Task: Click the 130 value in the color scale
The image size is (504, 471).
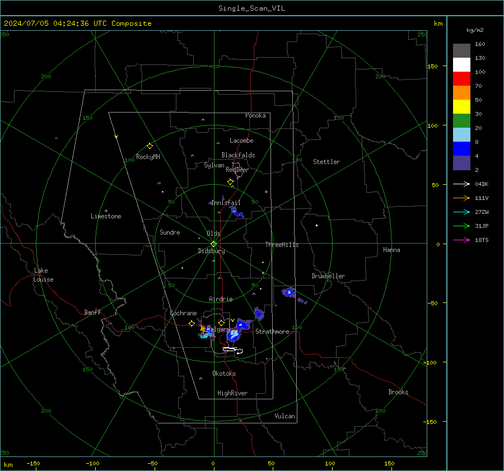Action: [x=480, y=58]
